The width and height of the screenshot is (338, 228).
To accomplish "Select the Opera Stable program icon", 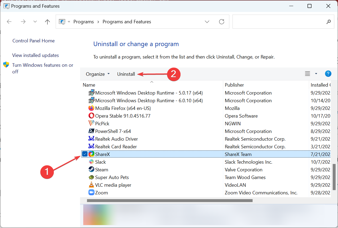I will point(91,116).
